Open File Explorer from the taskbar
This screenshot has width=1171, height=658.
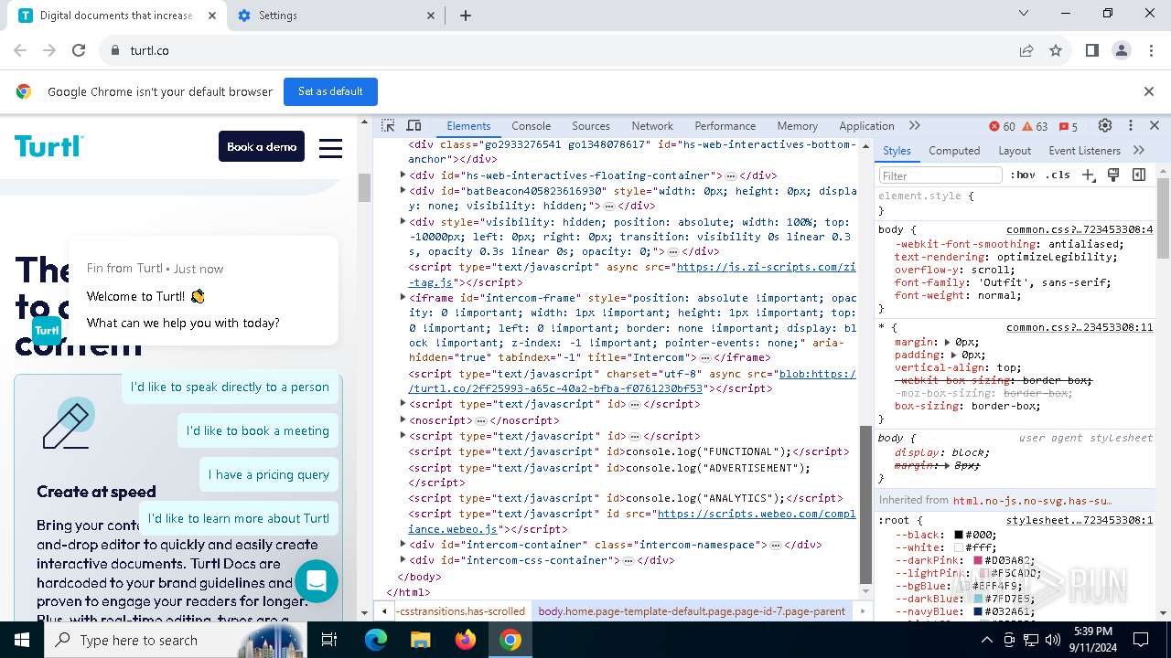click(x=420, y=640)
